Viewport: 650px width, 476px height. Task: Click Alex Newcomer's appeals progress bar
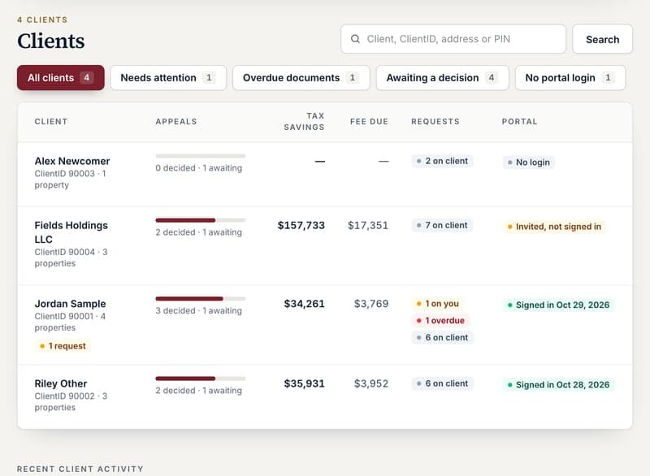coord(201,156)
